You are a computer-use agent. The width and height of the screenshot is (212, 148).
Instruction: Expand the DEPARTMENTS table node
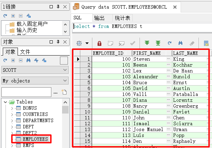click(x=12, y=121)
